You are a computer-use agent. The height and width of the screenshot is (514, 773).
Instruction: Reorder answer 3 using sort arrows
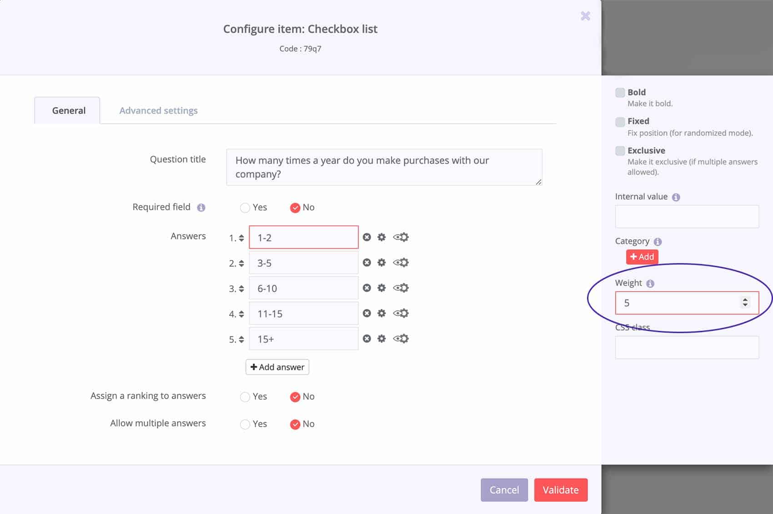(241, 289)
